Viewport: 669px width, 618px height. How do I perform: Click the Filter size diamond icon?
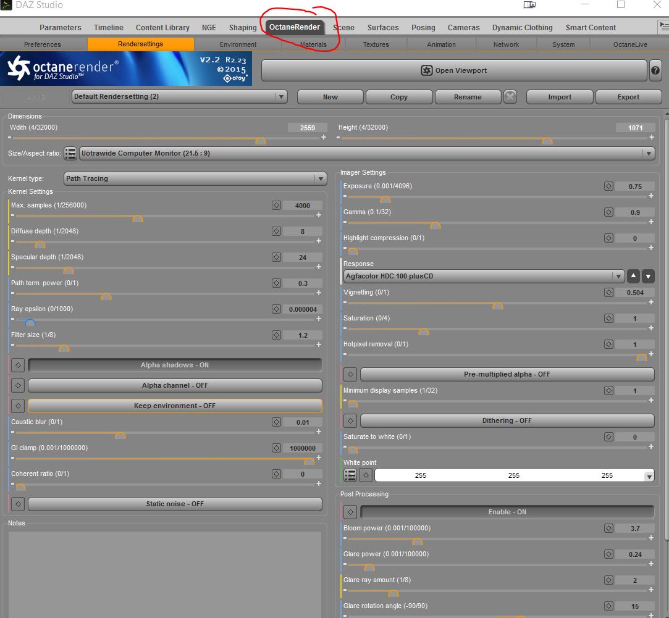(276, 335)
